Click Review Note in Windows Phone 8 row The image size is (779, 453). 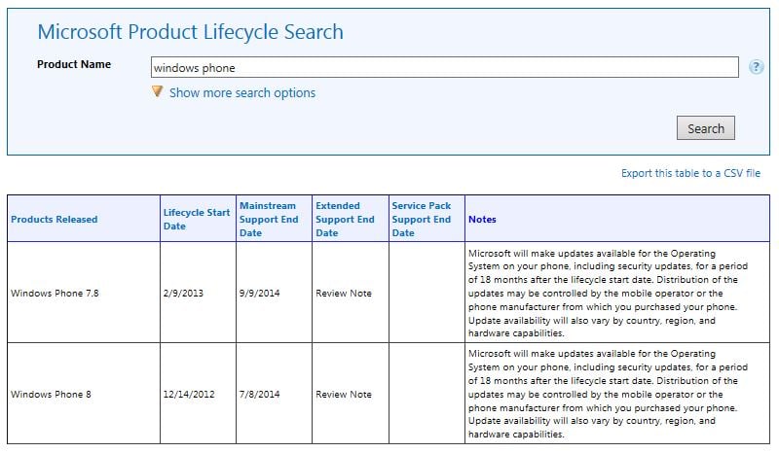(344, 395)
